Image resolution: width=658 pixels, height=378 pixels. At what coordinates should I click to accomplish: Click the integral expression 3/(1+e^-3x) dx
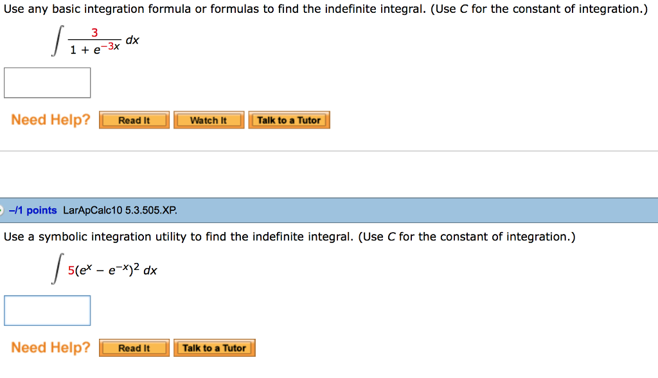[x=93, y=40]
